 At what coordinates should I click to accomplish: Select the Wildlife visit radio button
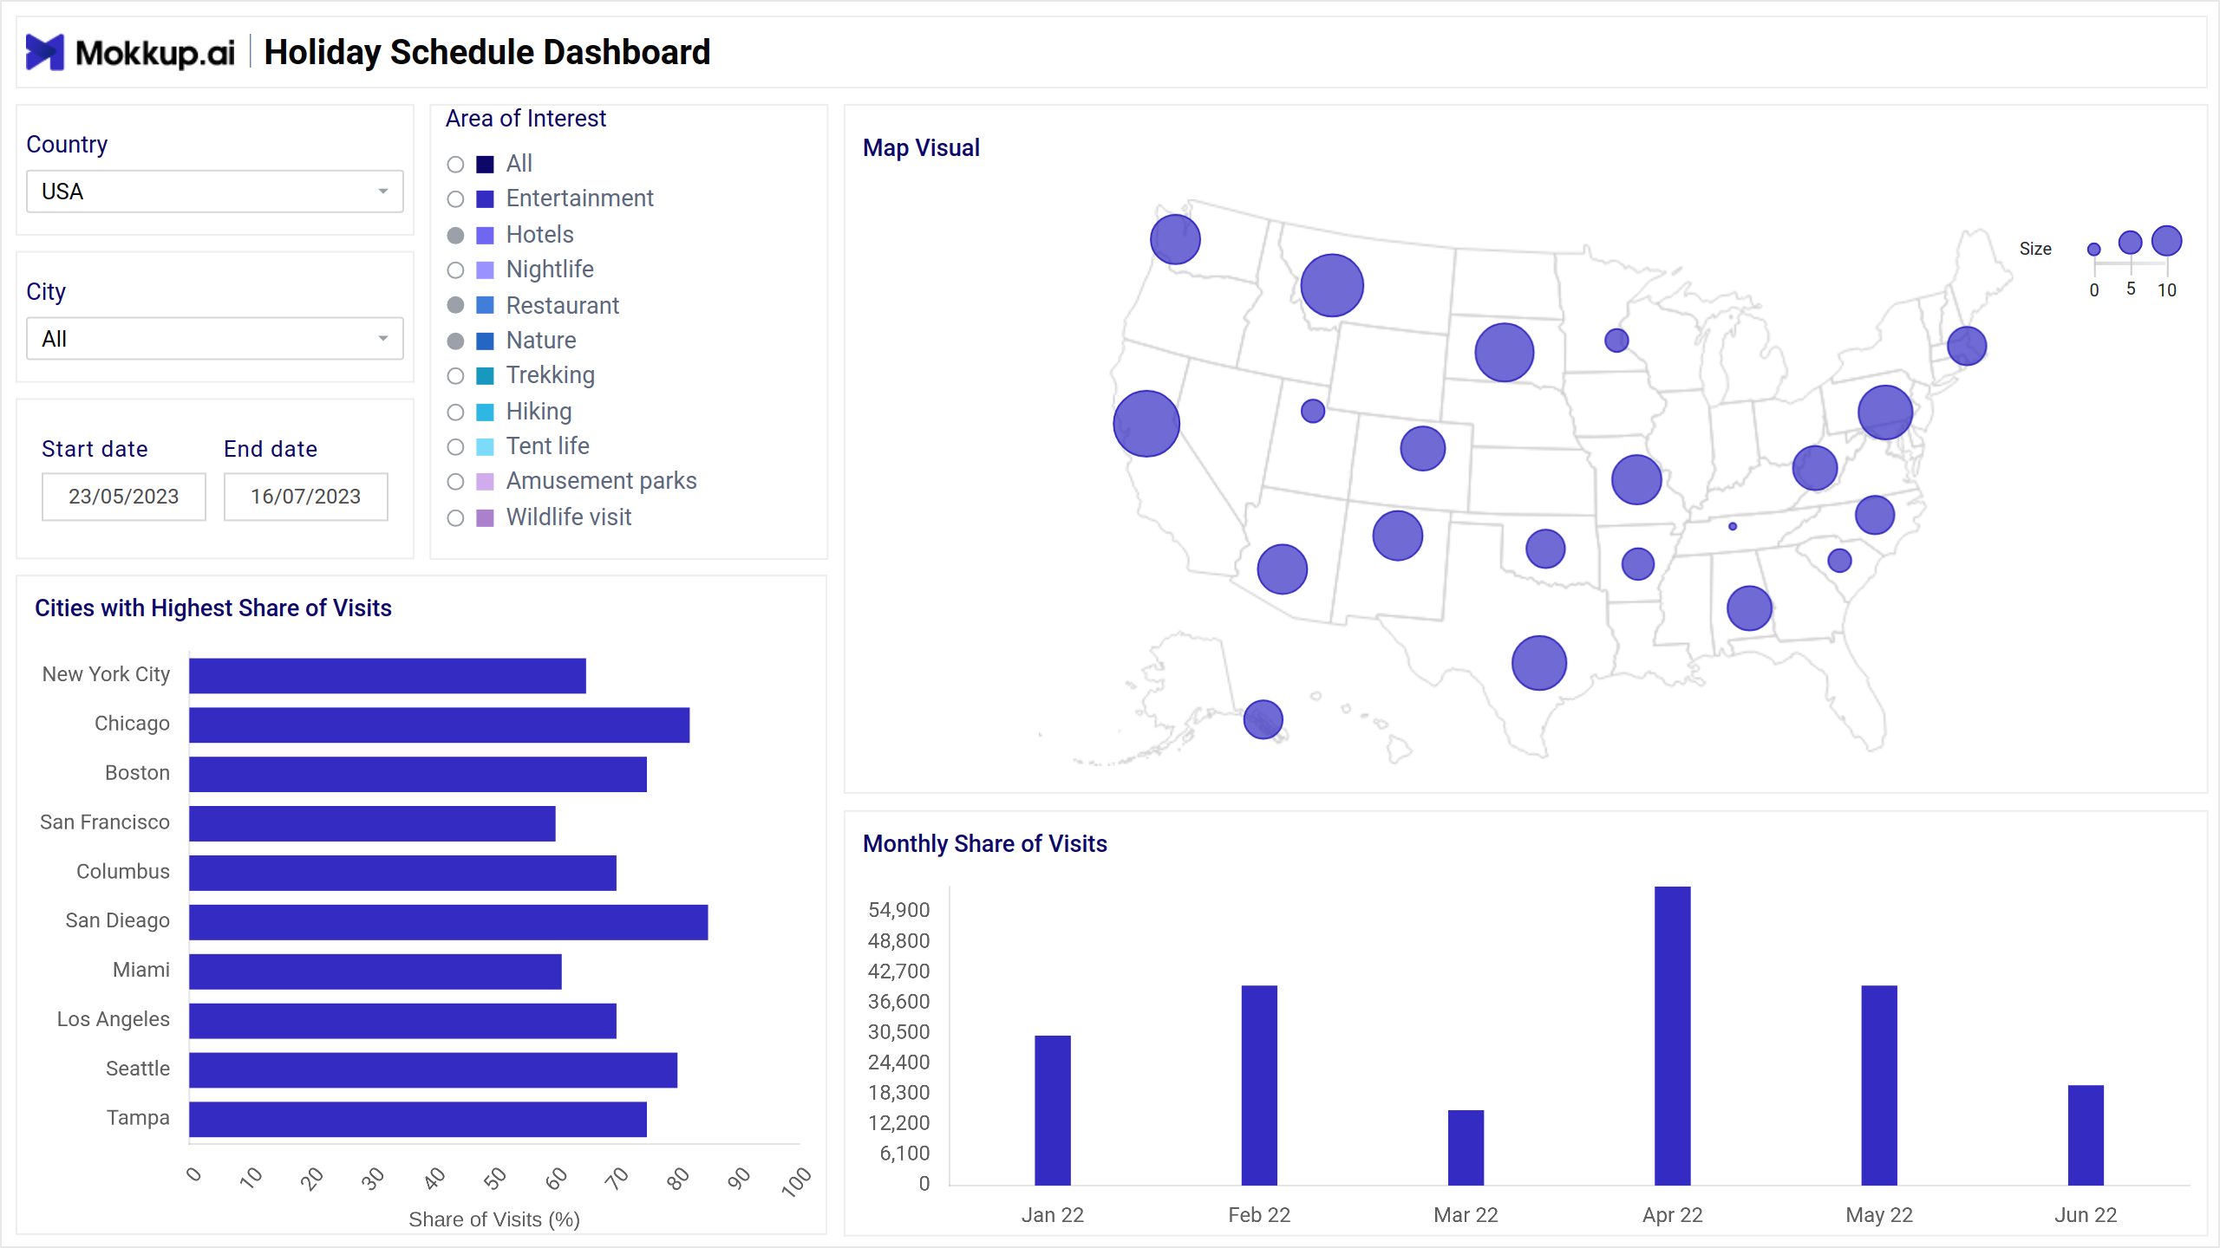point(455,518)
